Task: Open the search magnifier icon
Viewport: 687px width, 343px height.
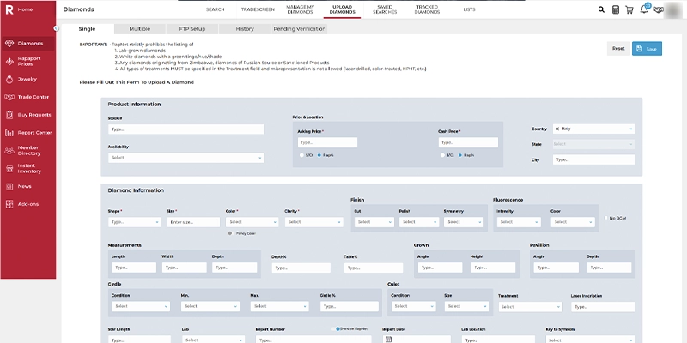Action: click(601, 9)
